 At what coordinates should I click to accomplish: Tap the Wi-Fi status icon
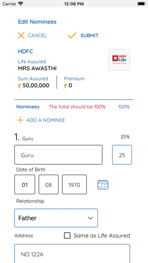pyautogui.click(x=21, y=4)
